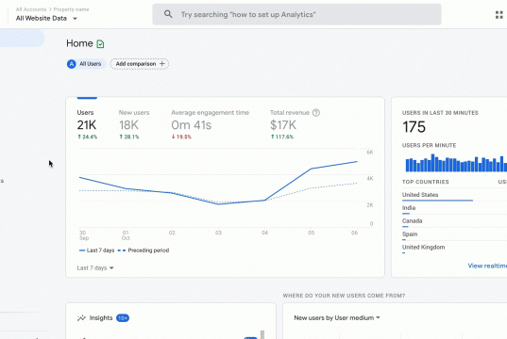Select the Total revenue metric tab
507x339 pixels.
coord(295,124)
